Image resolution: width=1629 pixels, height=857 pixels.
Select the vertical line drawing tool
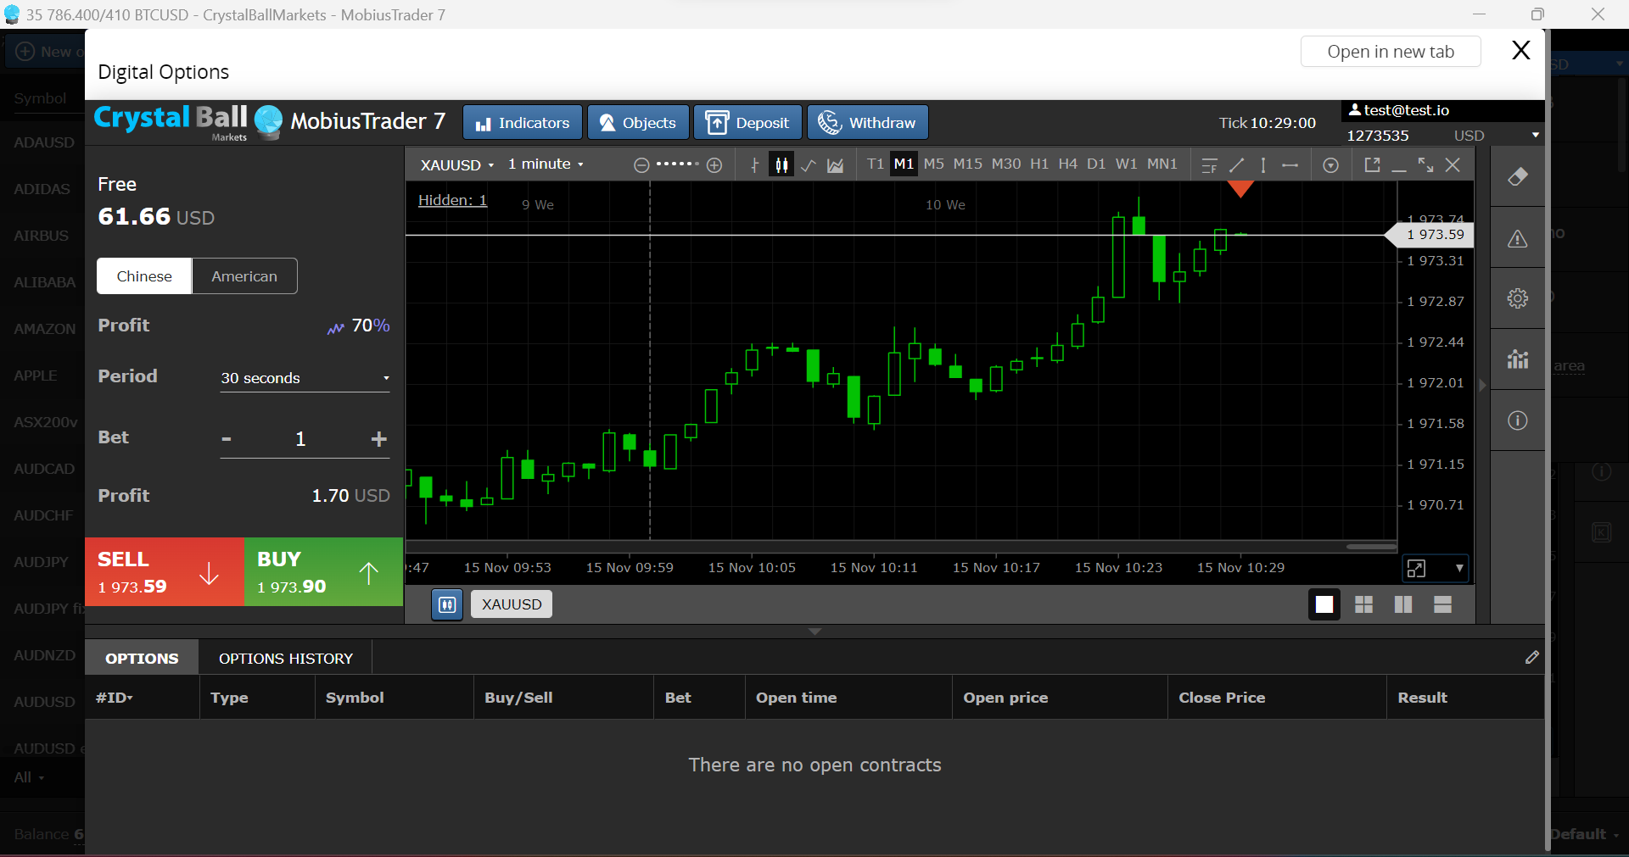pyautogui.click(x=1263, y=165)
